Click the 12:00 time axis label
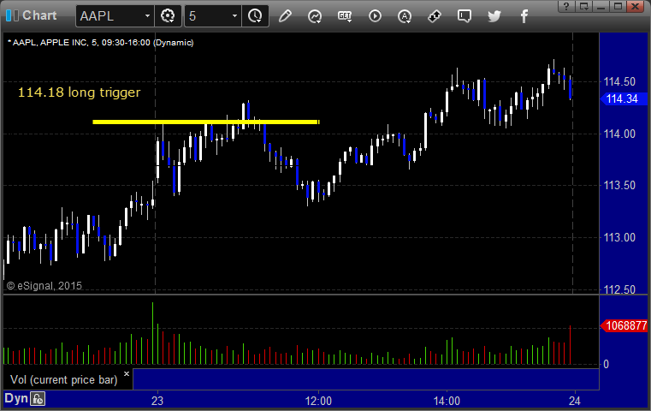This screenshot has width=651, height=411. coord(318,401)
